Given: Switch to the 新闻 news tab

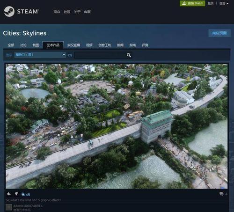Looking at the screenshot, I should click(120, 45).
